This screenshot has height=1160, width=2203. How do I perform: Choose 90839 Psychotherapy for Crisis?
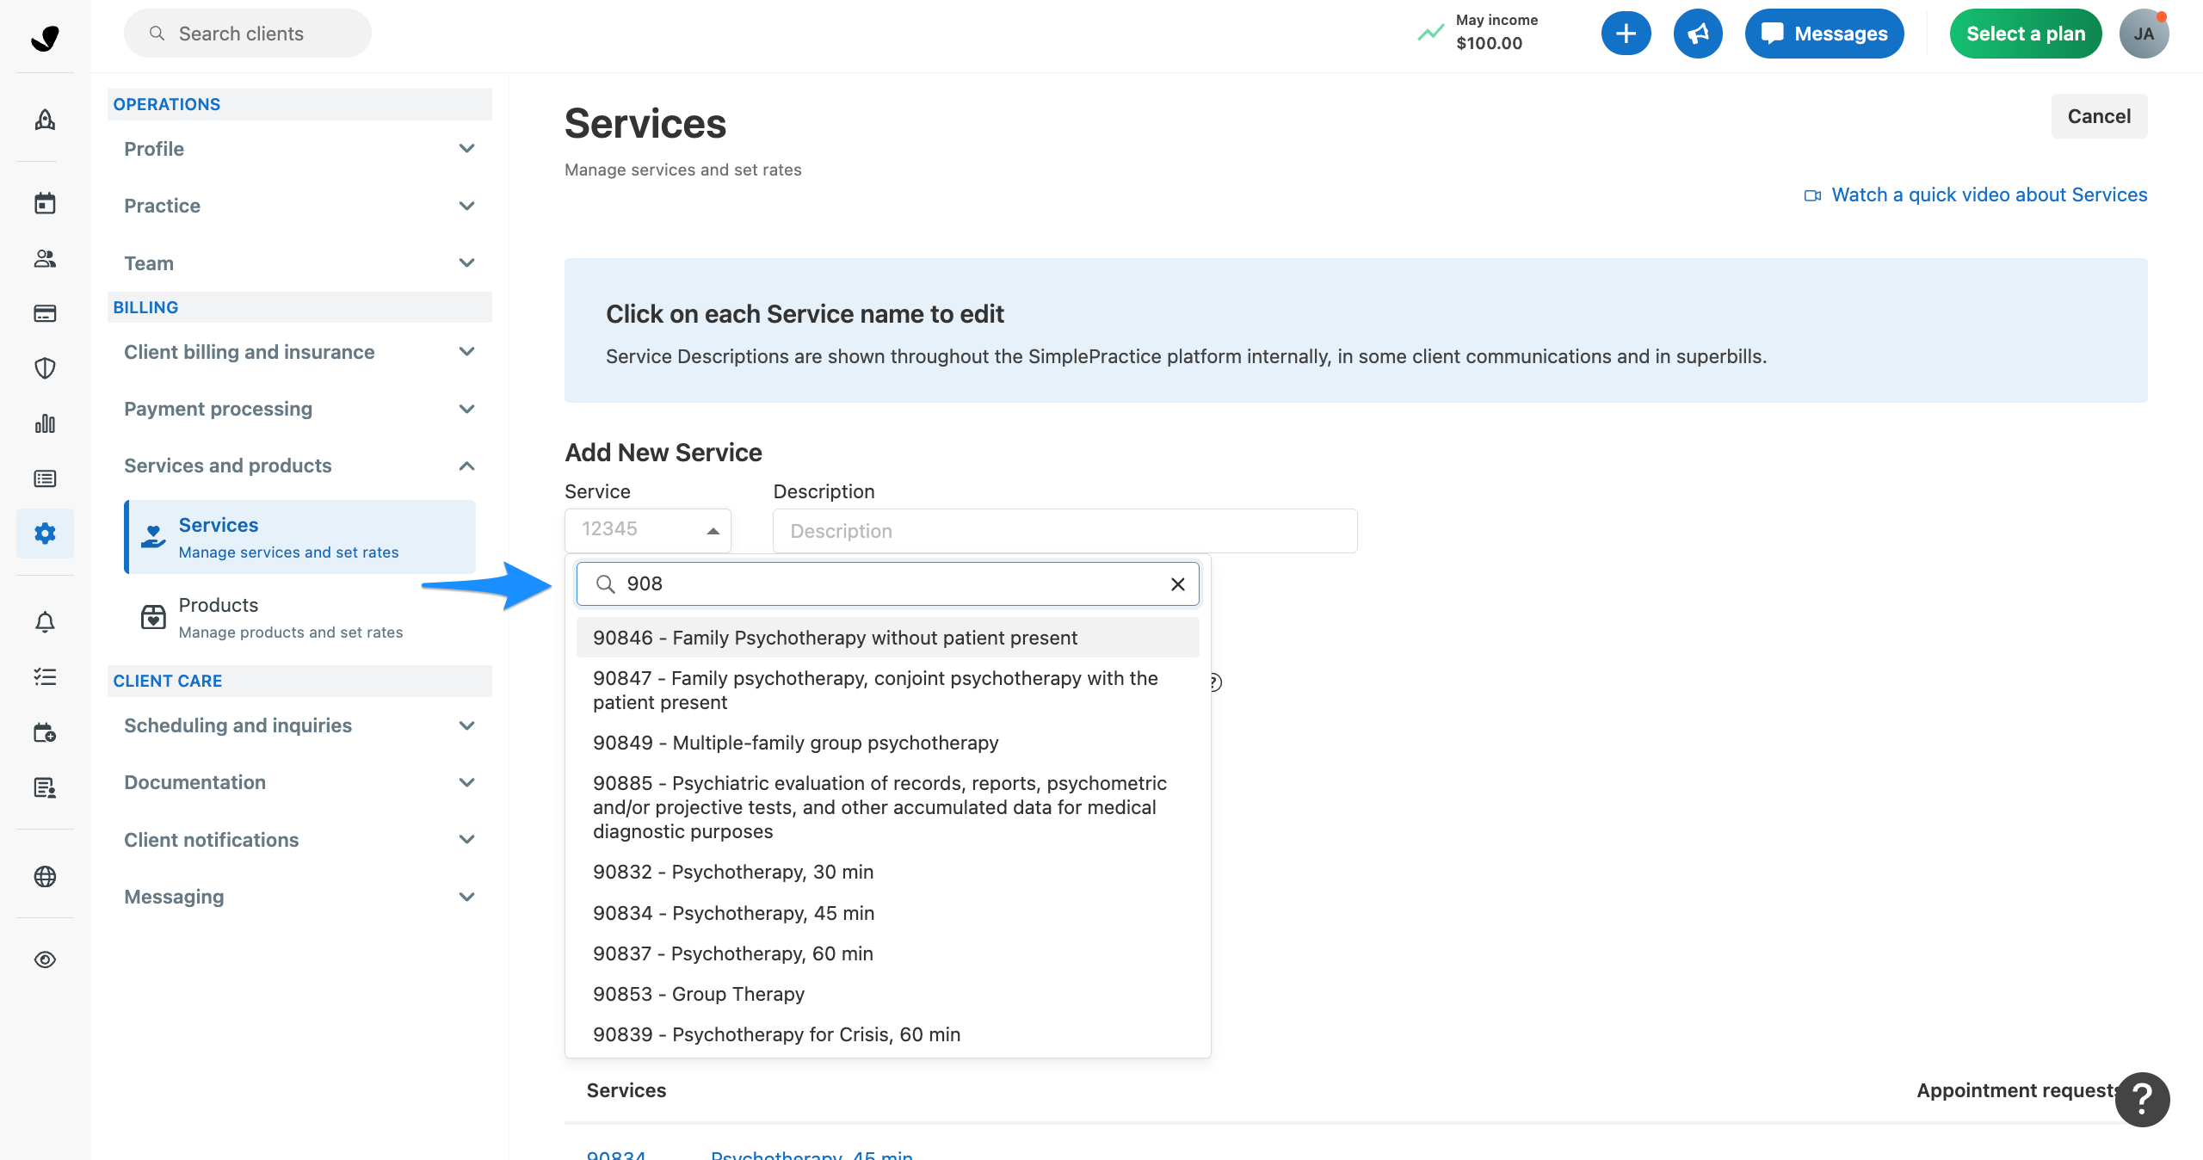[887, 1034]
